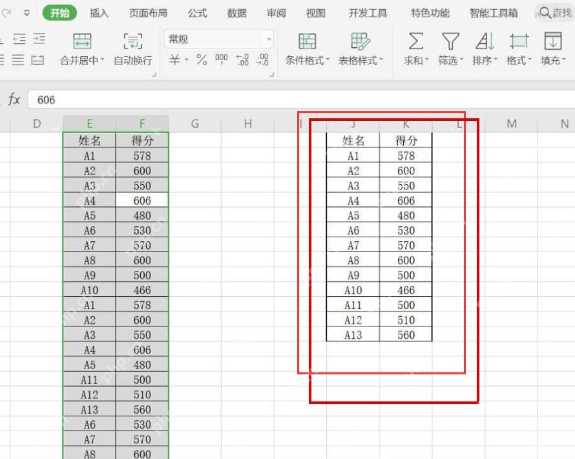The image size is (575, 459).
Task: Switch to the 页面布局 tab
Action: [x=148, y=13]
